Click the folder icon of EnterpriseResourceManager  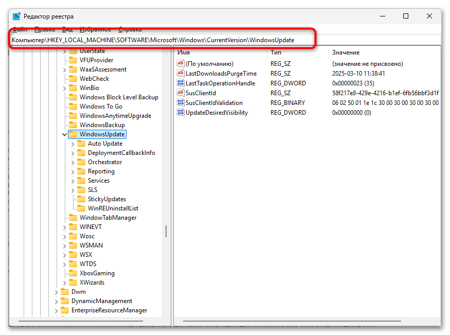click(x=65, y=310)
